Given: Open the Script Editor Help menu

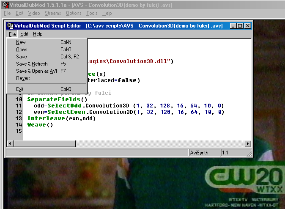Looking at the screenshot, I should [x=38, y=34].
